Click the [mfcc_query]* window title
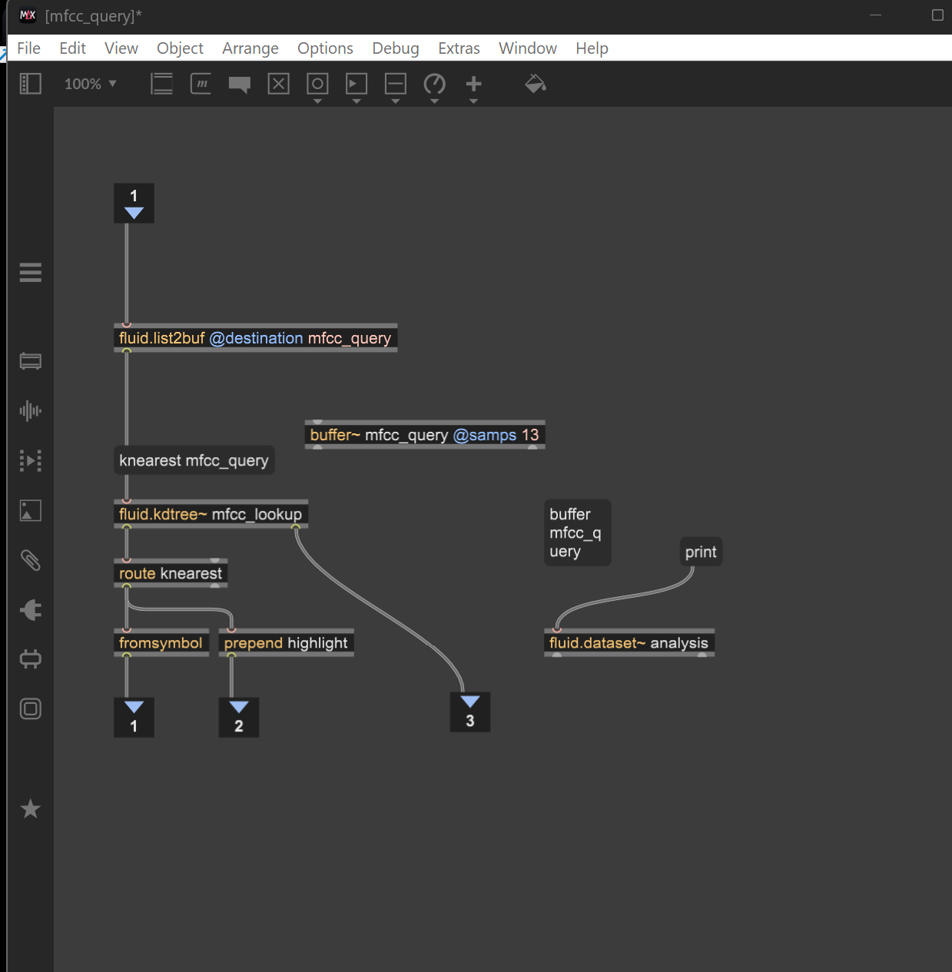 pyautogui.click(x=94, y=16)
